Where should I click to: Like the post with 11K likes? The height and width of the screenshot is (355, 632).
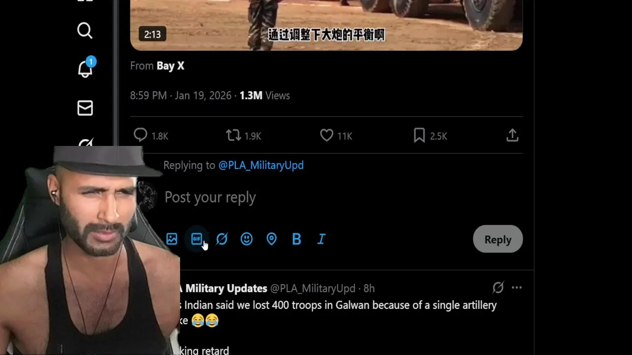tap(336, 135)
